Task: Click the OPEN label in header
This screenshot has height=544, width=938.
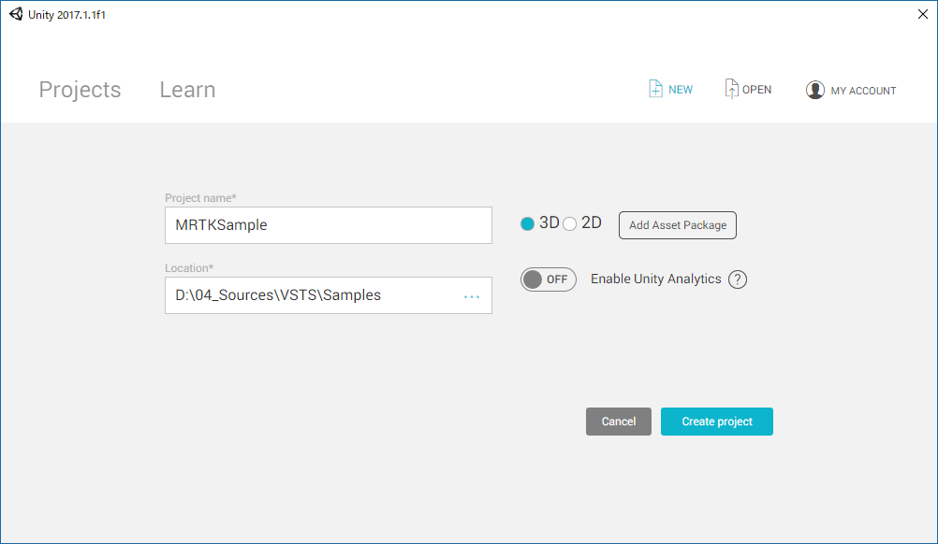Action: click(756, 90)
